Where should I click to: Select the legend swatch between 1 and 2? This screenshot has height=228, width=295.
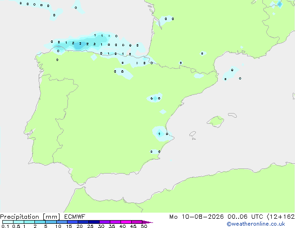[29, 222]
